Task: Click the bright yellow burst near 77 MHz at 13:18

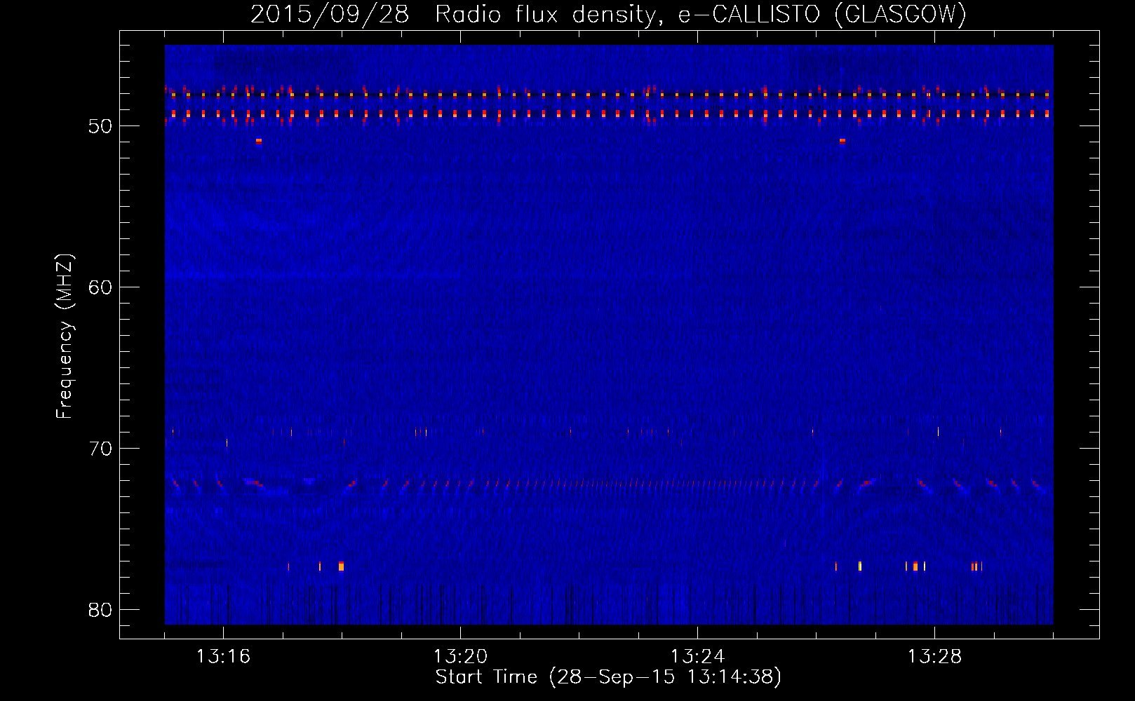Action: click(341, 566)
